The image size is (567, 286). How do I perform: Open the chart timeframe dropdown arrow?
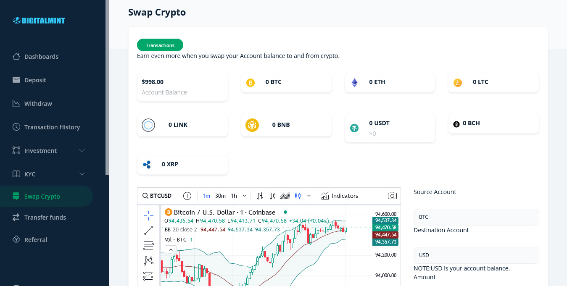click(x=245, y=196)
